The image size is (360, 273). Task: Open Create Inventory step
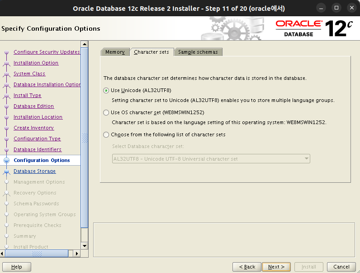34,128
